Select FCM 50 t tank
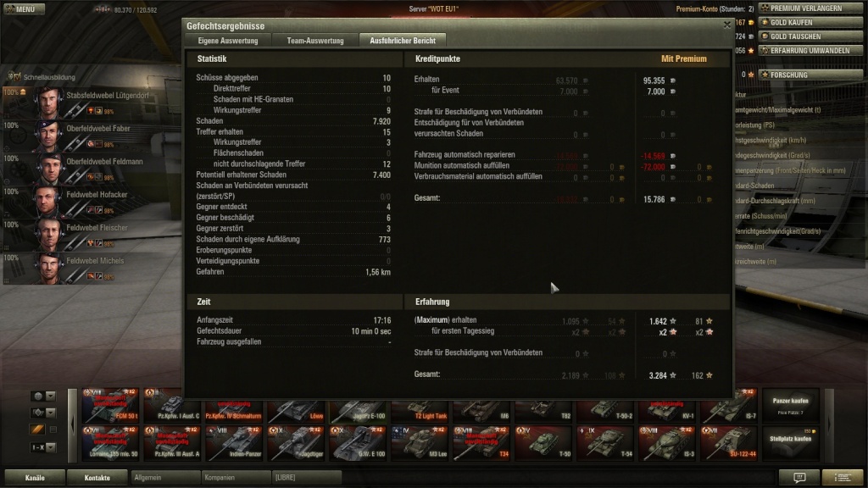The width and height of the screenshot is (868, 488). (x=111, y=405)
